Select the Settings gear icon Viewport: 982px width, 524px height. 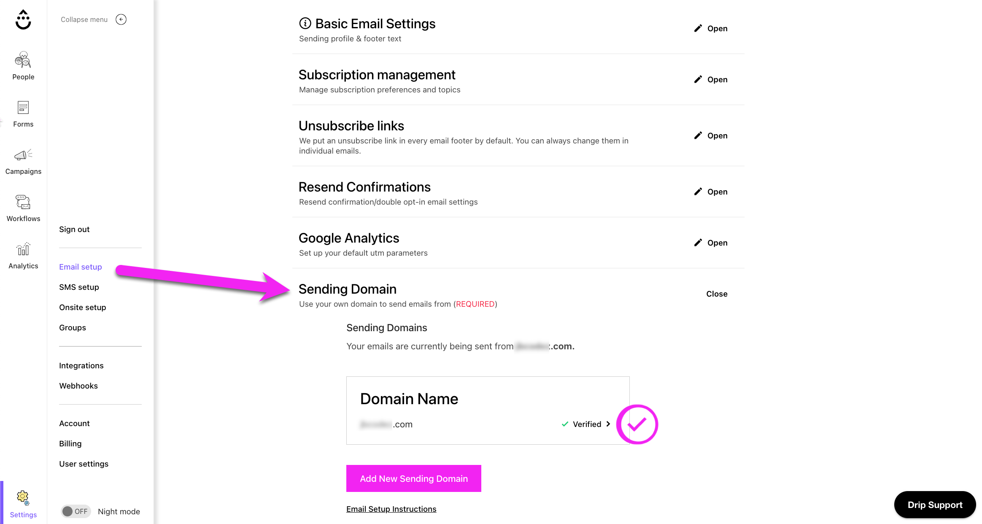[23, 498]
